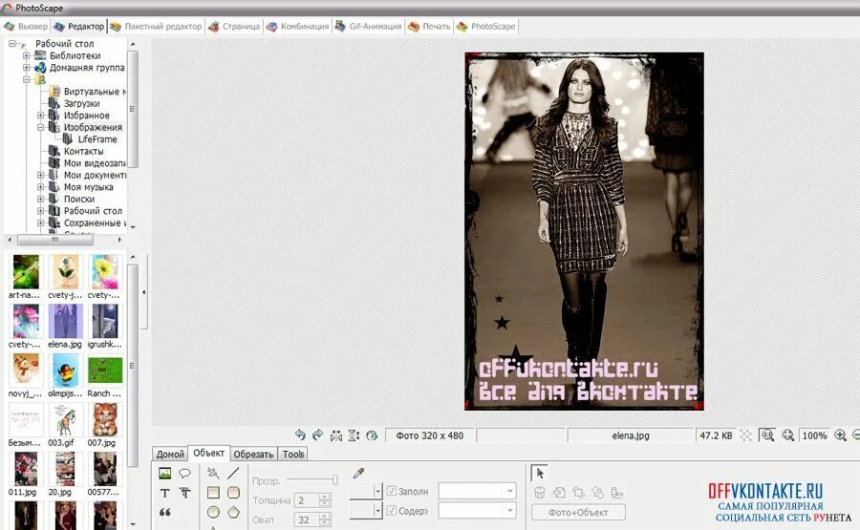Viewport: 860px width, 530px height.
Task: Click the Толщина thickness value field
Action: tap(307, 500)
